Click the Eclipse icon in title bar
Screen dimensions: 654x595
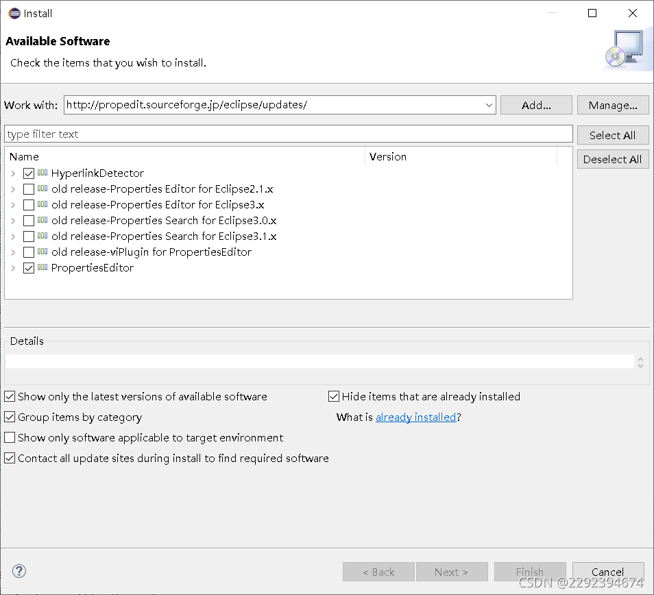click(x=14, y=13)
